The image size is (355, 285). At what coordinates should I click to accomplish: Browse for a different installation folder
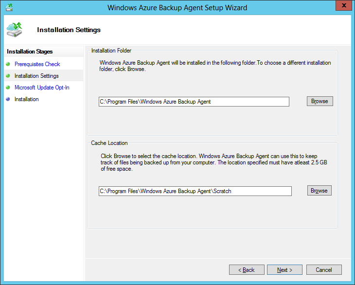pyautogui.click(x=319, y=101)
